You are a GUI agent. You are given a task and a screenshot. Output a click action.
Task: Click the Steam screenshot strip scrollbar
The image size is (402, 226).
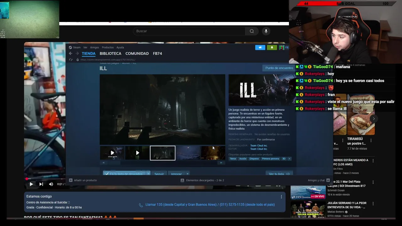162,163
